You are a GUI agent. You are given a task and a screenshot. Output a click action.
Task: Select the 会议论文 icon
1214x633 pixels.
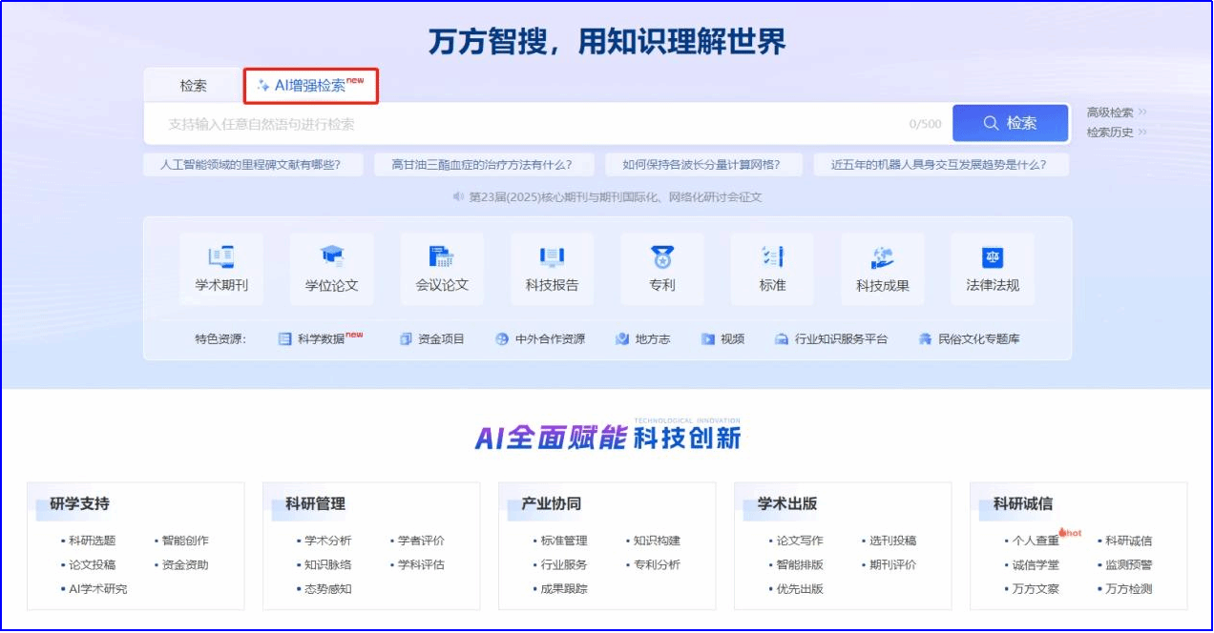[442, 257]
